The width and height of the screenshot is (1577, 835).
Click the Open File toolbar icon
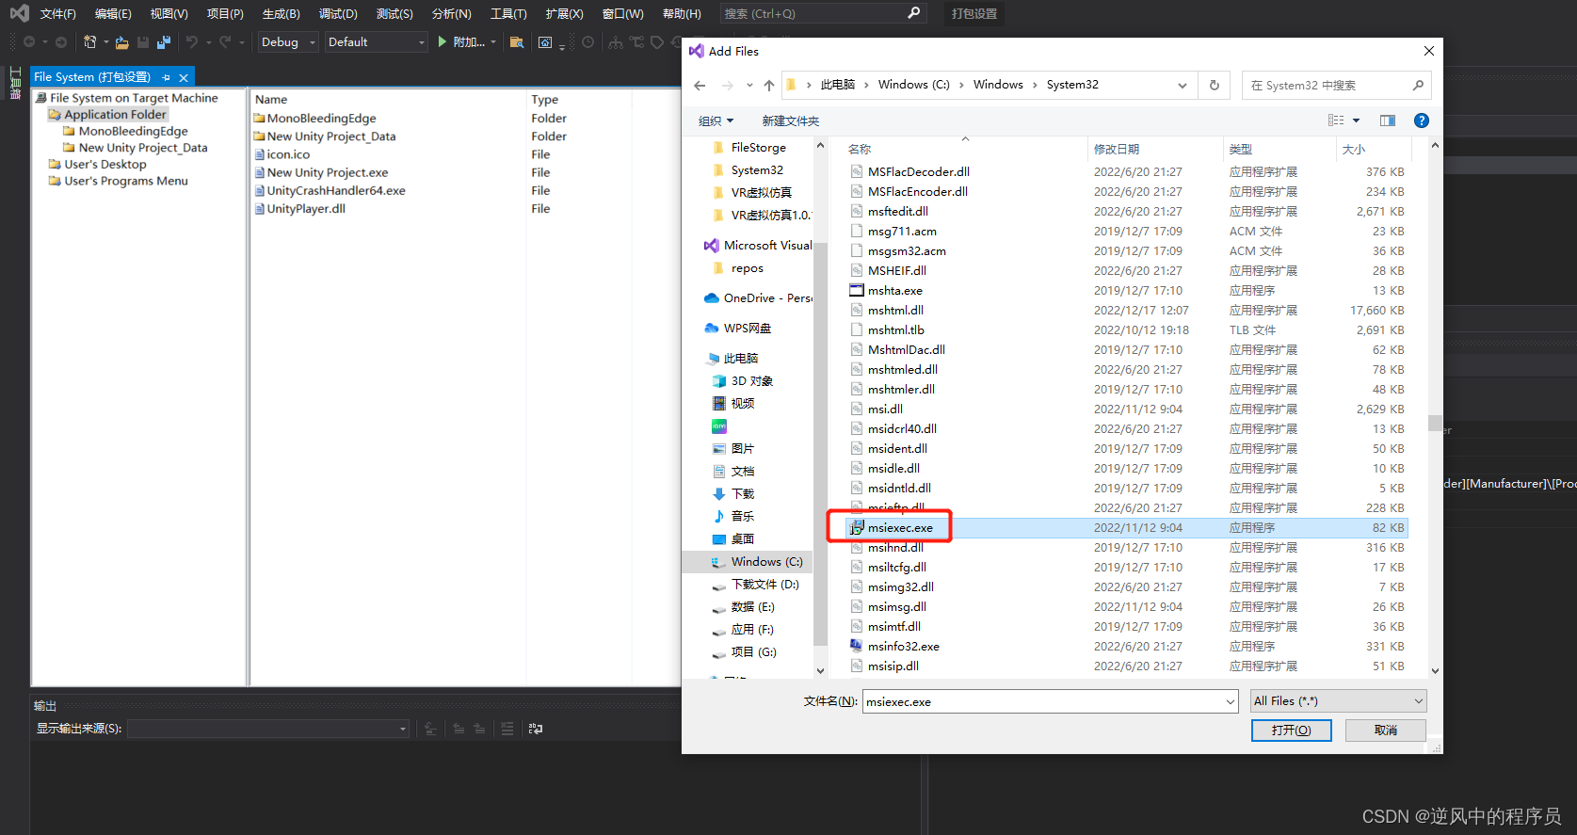(122, 41)
